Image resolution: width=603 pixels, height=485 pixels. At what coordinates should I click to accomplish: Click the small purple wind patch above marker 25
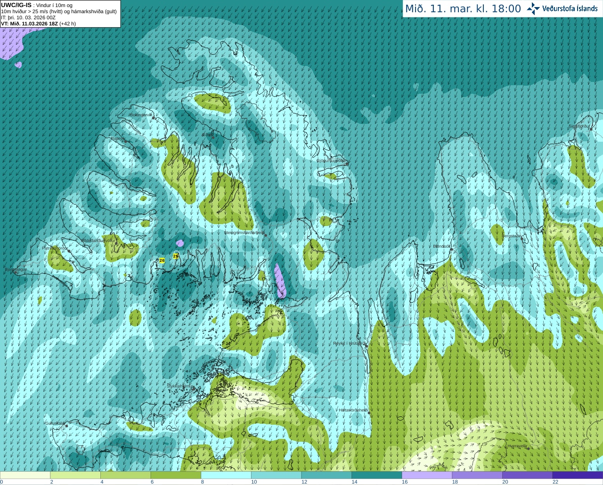179,243
